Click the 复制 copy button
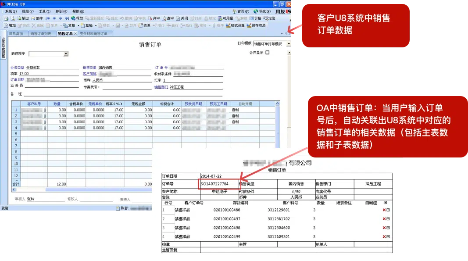The width and height of the screenshot is (468, 261). pyautogui.click(x=69, y=26)
